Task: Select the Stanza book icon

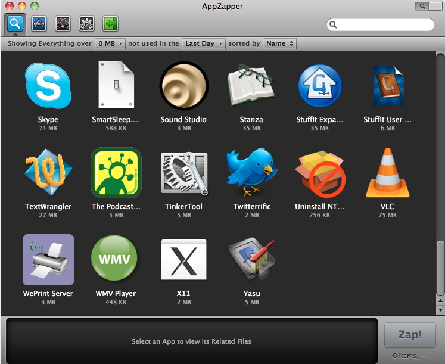Action: point(251,85)
